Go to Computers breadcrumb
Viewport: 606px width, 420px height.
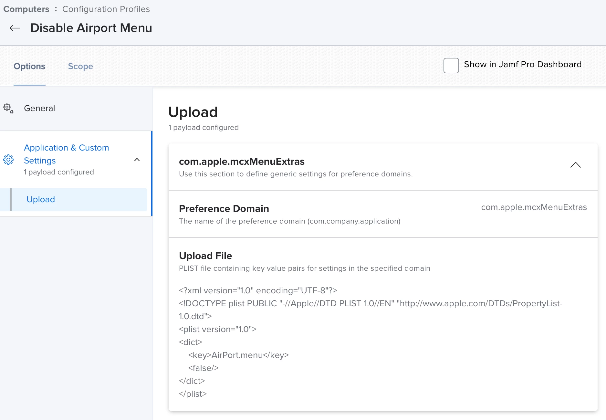pyautogui.click(x=26, y=9)
